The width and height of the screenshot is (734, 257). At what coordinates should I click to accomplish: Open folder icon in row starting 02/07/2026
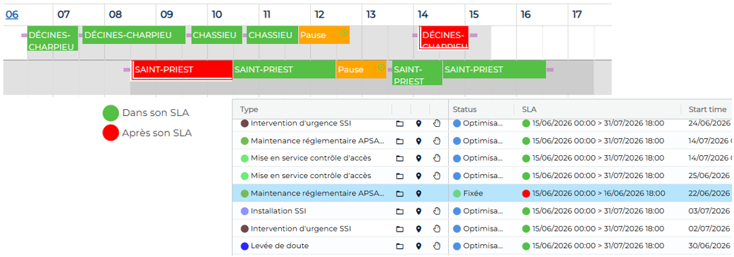tap(399, 229)
